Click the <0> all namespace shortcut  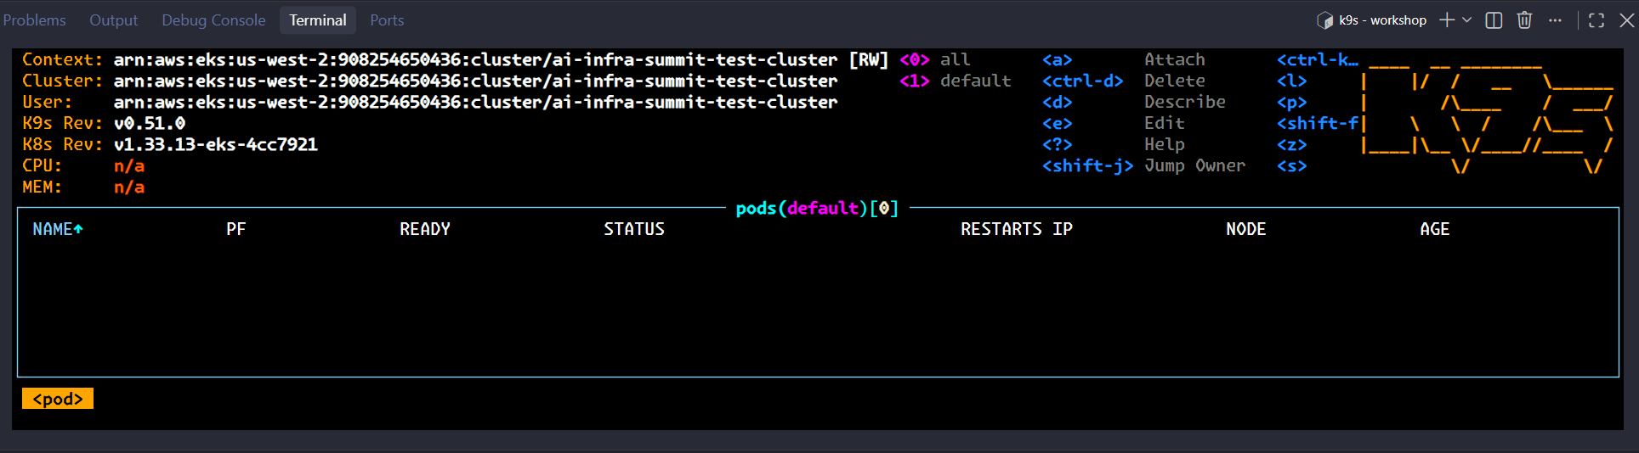pyautogui.click(x=935, y=59)
